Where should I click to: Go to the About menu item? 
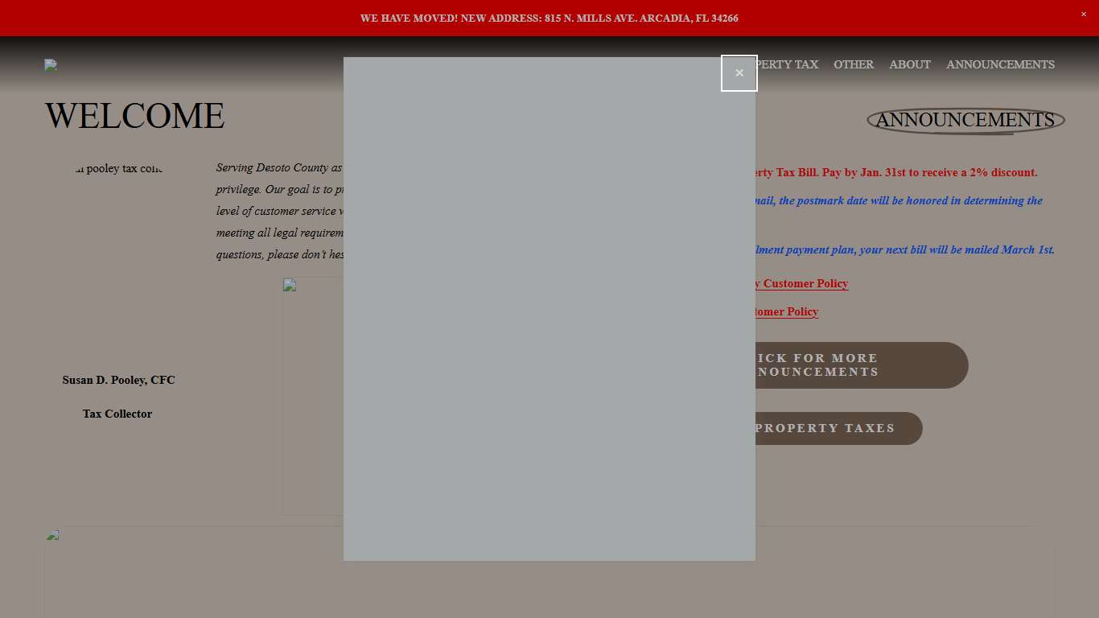click(x=909, y=64)
